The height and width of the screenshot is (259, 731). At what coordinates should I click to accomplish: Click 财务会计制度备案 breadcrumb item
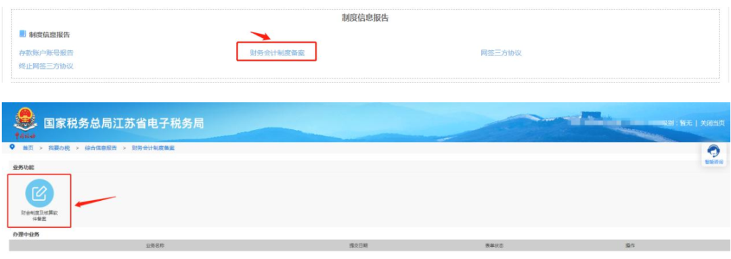coord(154,147)
